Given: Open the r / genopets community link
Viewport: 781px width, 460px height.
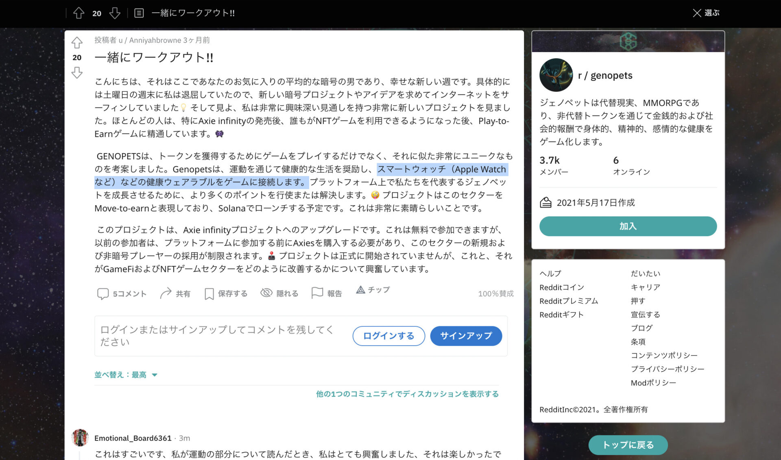Looking at the screenshot, I should [605, 75].
